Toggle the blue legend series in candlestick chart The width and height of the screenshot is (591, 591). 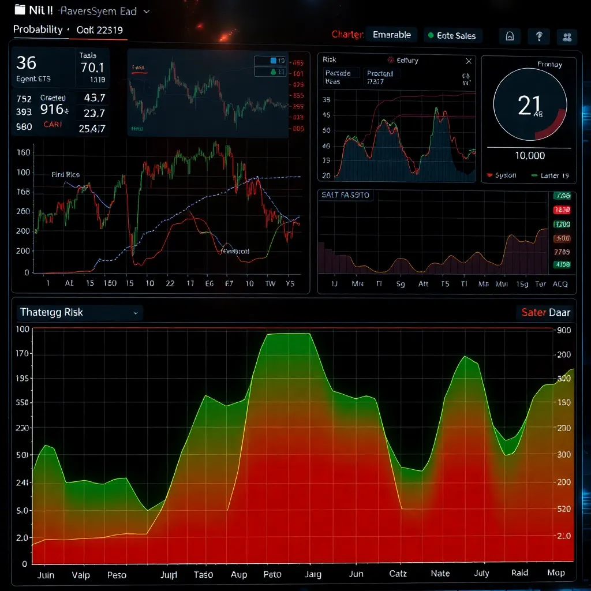coord(273,61)
